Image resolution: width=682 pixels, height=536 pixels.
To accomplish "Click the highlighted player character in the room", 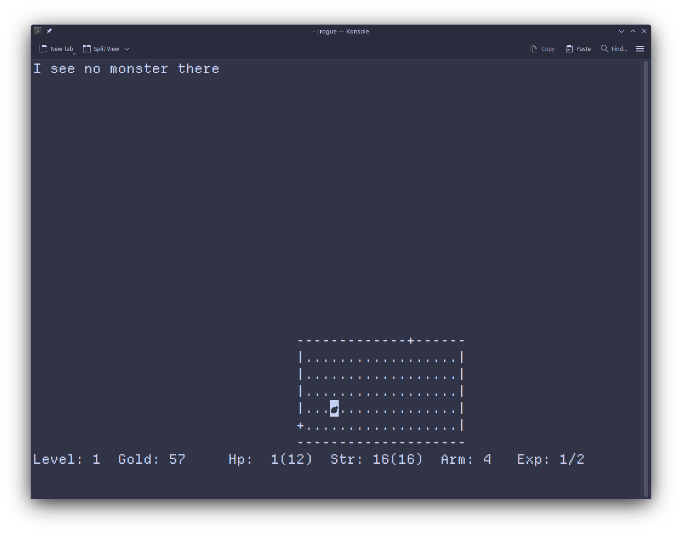I will coord(334,409).
